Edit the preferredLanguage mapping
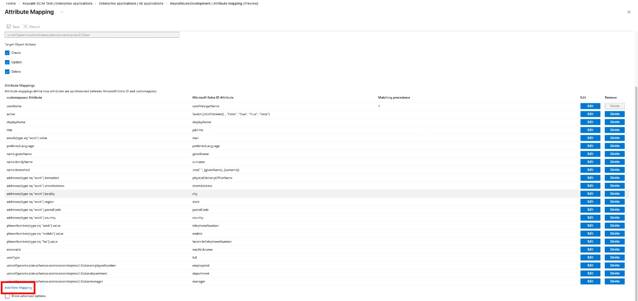 [x=590, y=146]
